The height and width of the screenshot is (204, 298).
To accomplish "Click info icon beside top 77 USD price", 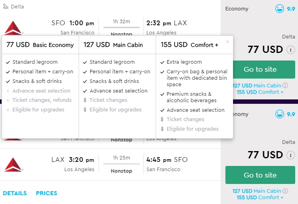I will tap(291, 50).
